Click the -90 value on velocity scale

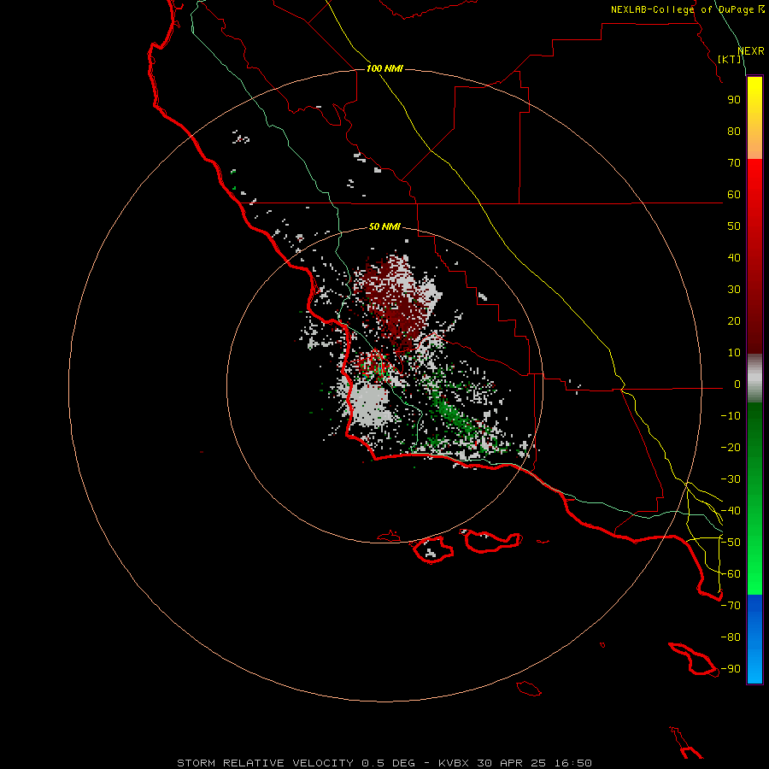click(731, 669)
